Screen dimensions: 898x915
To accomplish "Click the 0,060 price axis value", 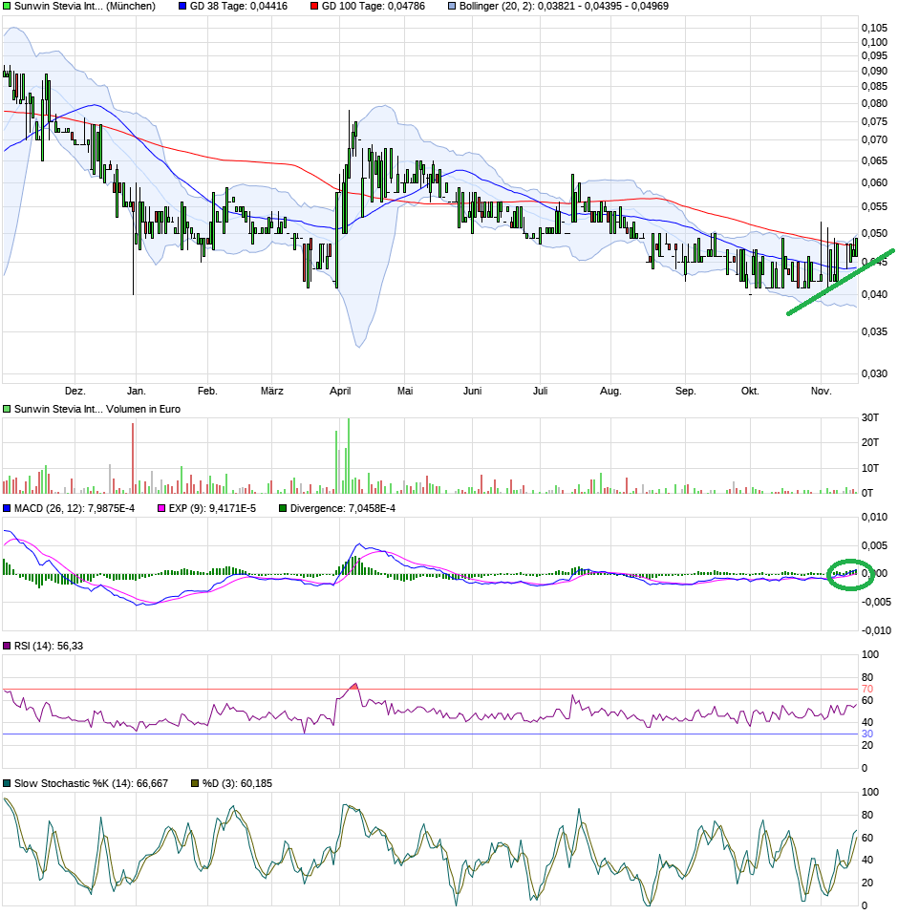I will tap(874, 183).
